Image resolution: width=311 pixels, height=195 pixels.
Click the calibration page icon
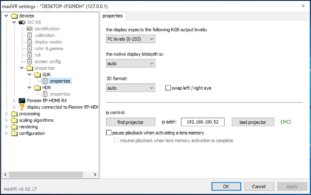29,35
